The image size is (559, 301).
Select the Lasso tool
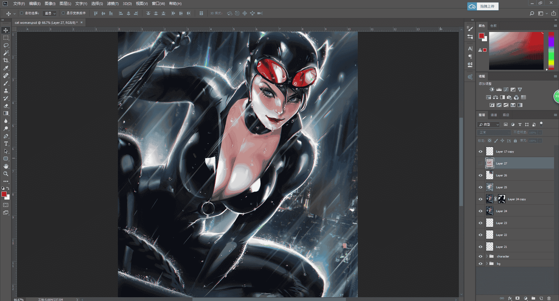click(6, 45)
